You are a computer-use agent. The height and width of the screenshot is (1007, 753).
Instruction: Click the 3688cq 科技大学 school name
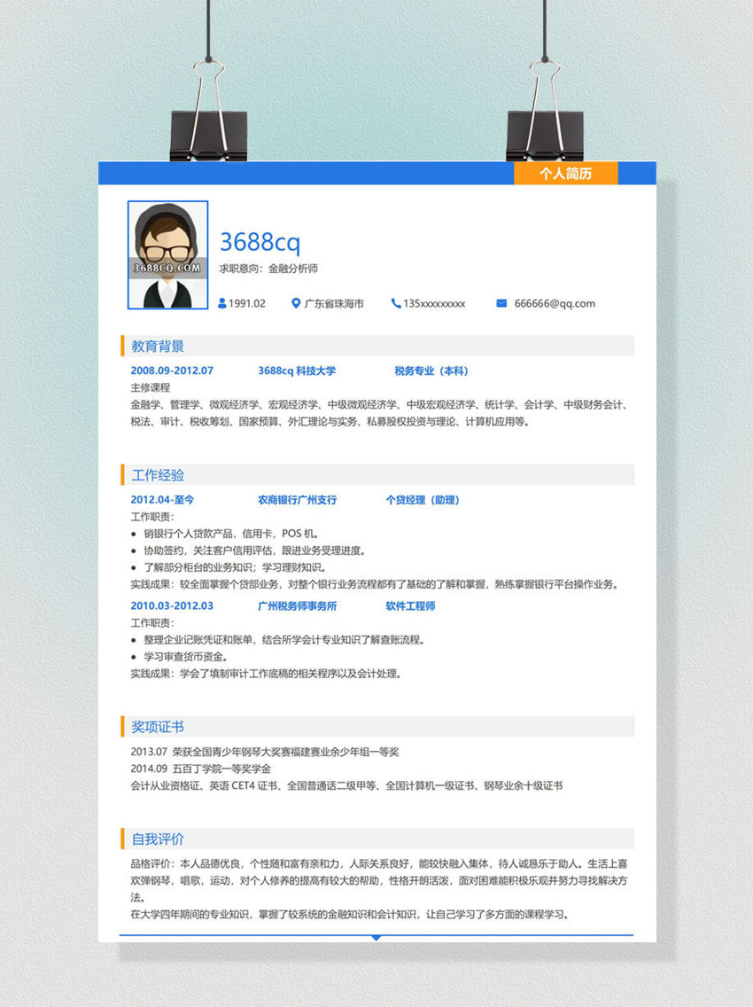point(297,371)
